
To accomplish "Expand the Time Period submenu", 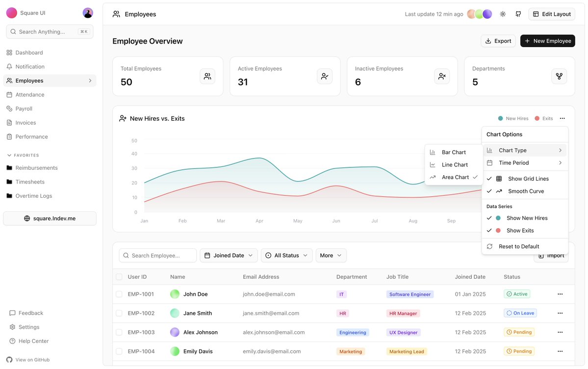I will click(x=525, y=162).
